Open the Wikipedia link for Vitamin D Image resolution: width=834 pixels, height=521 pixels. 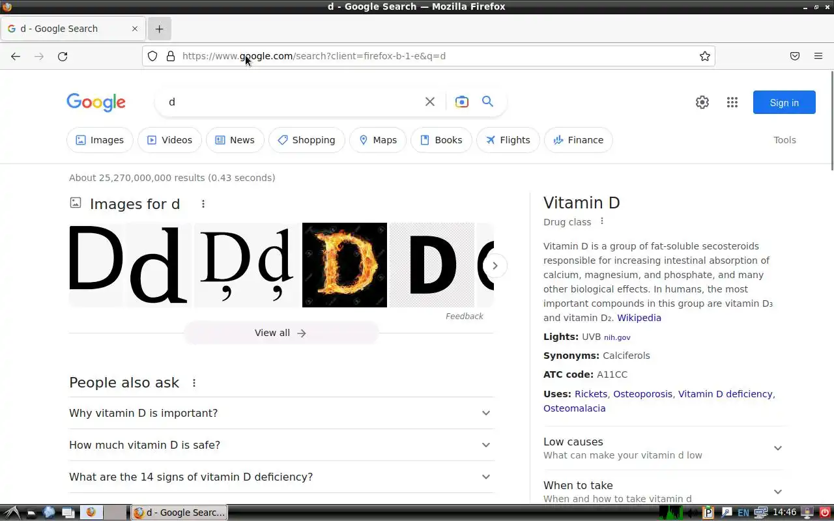pos(639,318)
